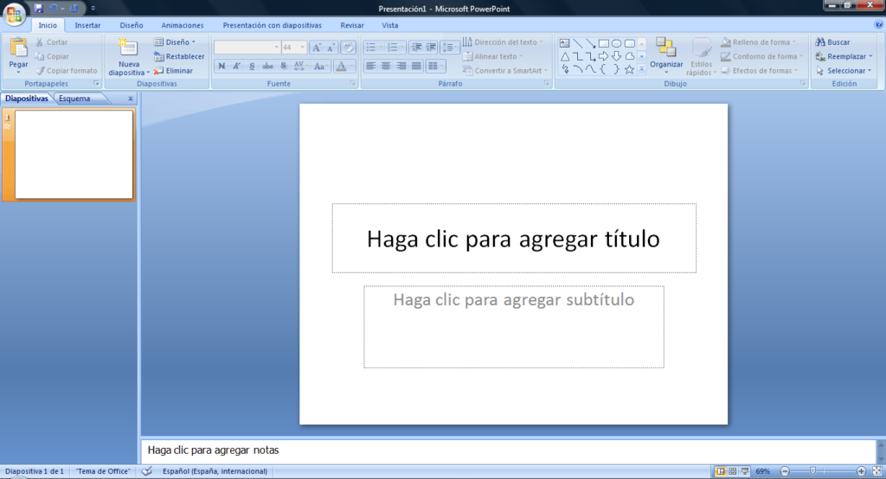Save presentation using the Quick Access floppy icon
This screenshot has width=886, height=479.
coord(39,8)
